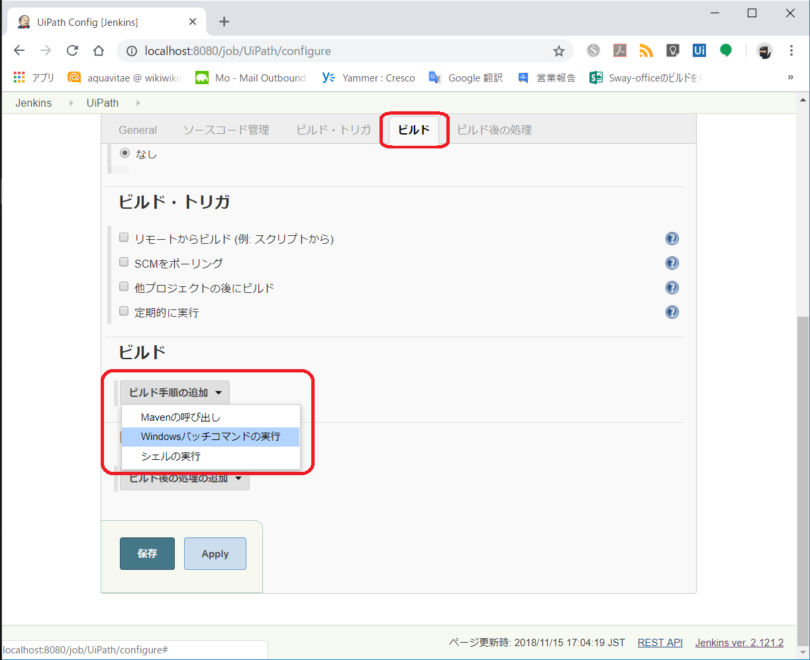Enable 他プロジェクトの後にビルド checkbox
810x660 pixels.
coord(124,286)
